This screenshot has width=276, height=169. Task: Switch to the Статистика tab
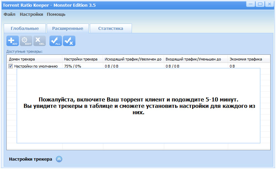click(x=110, y=29)
